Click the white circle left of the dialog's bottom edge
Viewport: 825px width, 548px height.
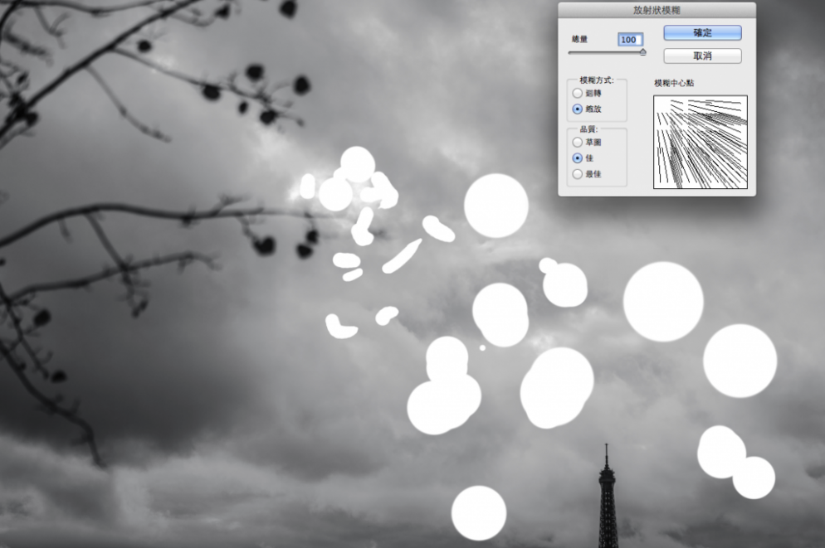coord(495,206)
